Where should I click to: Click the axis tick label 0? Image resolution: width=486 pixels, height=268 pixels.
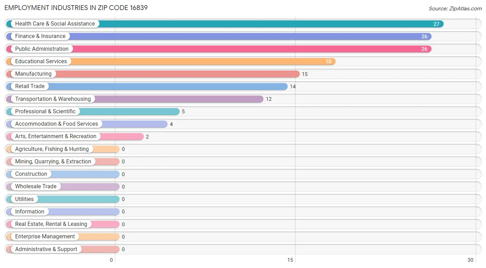click(111, 260)
